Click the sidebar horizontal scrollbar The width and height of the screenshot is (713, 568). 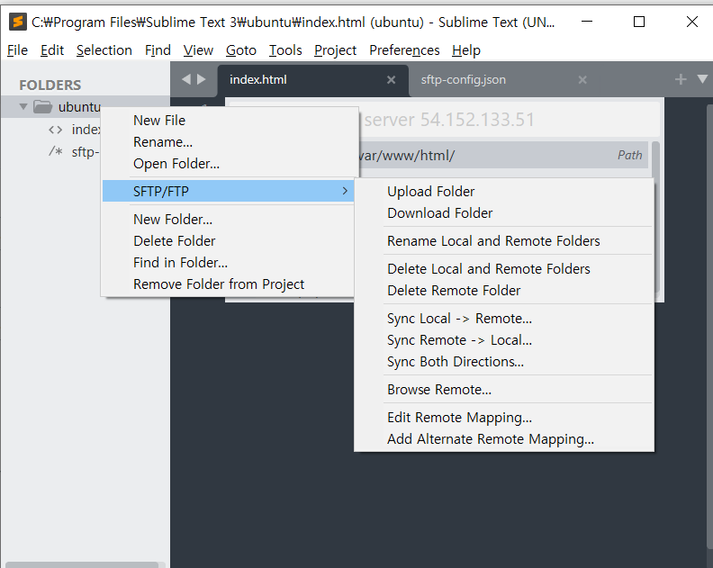pyautogui.click(x=82, y=564)
